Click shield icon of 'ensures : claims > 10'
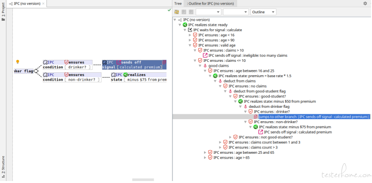 (200, 50)
